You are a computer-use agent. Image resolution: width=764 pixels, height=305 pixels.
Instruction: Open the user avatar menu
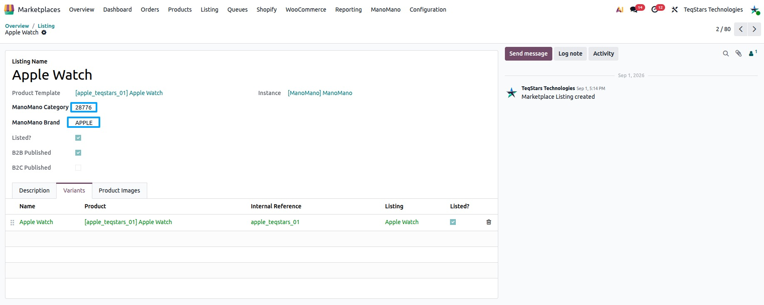[x=755, y=10]
